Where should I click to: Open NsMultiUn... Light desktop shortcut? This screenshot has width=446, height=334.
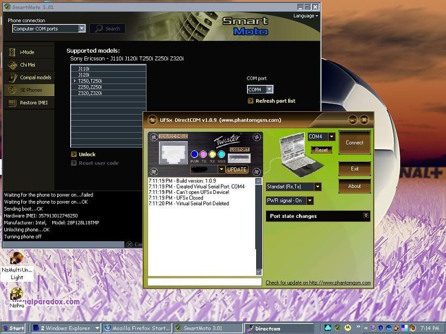coord(17,267)
